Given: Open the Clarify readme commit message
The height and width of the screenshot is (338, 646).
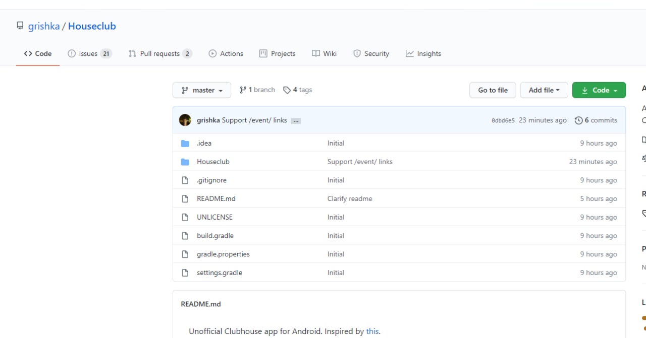Looking at the screenshot, I should 350,198.
